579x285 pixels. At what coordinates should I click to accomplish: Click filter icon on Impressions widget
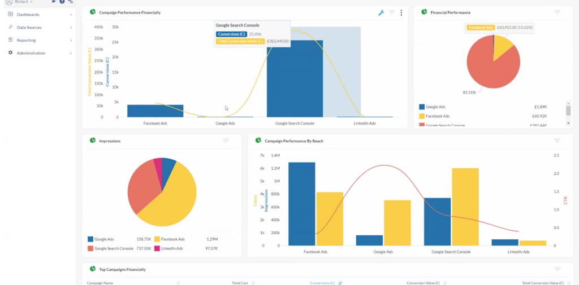[226, 141]
